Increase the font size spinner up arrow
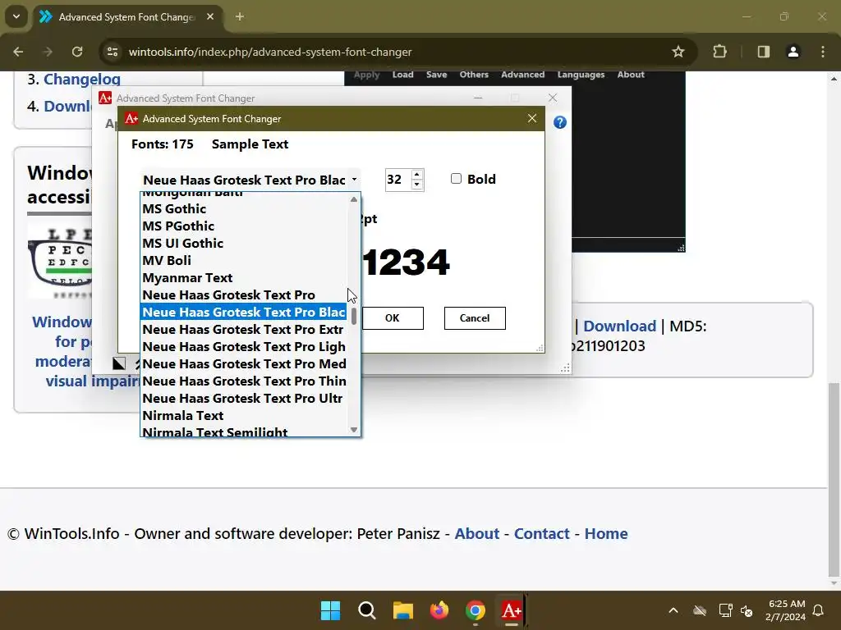841x630 pixels. pos(416,175)
